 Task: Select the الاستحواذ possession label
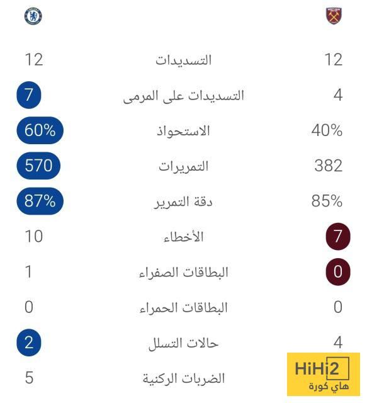pyautogui.click(x=184, y=131)
